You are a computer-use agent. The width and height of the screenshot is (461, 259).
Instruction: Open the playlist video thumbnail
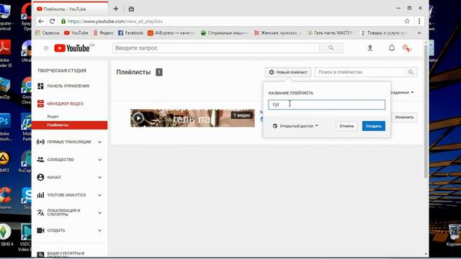(x=192, y=118)
